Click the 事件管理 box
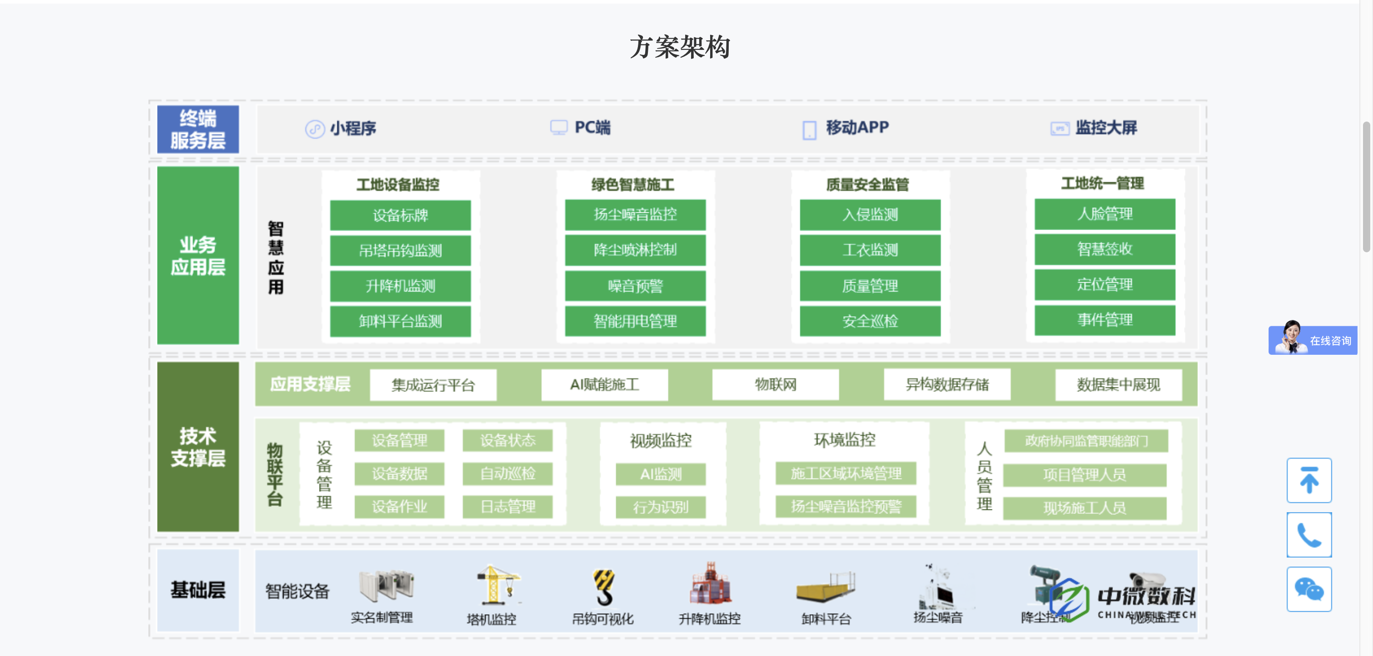Viewport: 1373px width, 656px height. tap(1105, 320)
